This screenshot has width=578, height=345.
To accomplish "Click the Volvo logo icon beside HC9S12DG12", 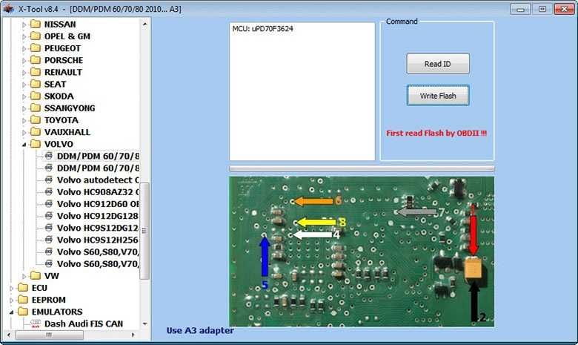I will pyautogui.click(x=49, y=228).
